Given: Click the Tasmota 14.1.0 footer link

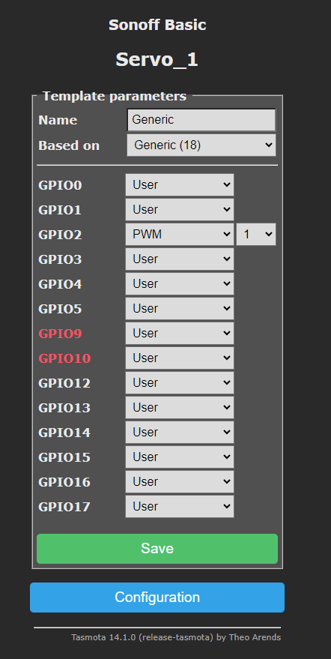Looking at the screenshot, I should pyautogui.click(x=176, y=637).
